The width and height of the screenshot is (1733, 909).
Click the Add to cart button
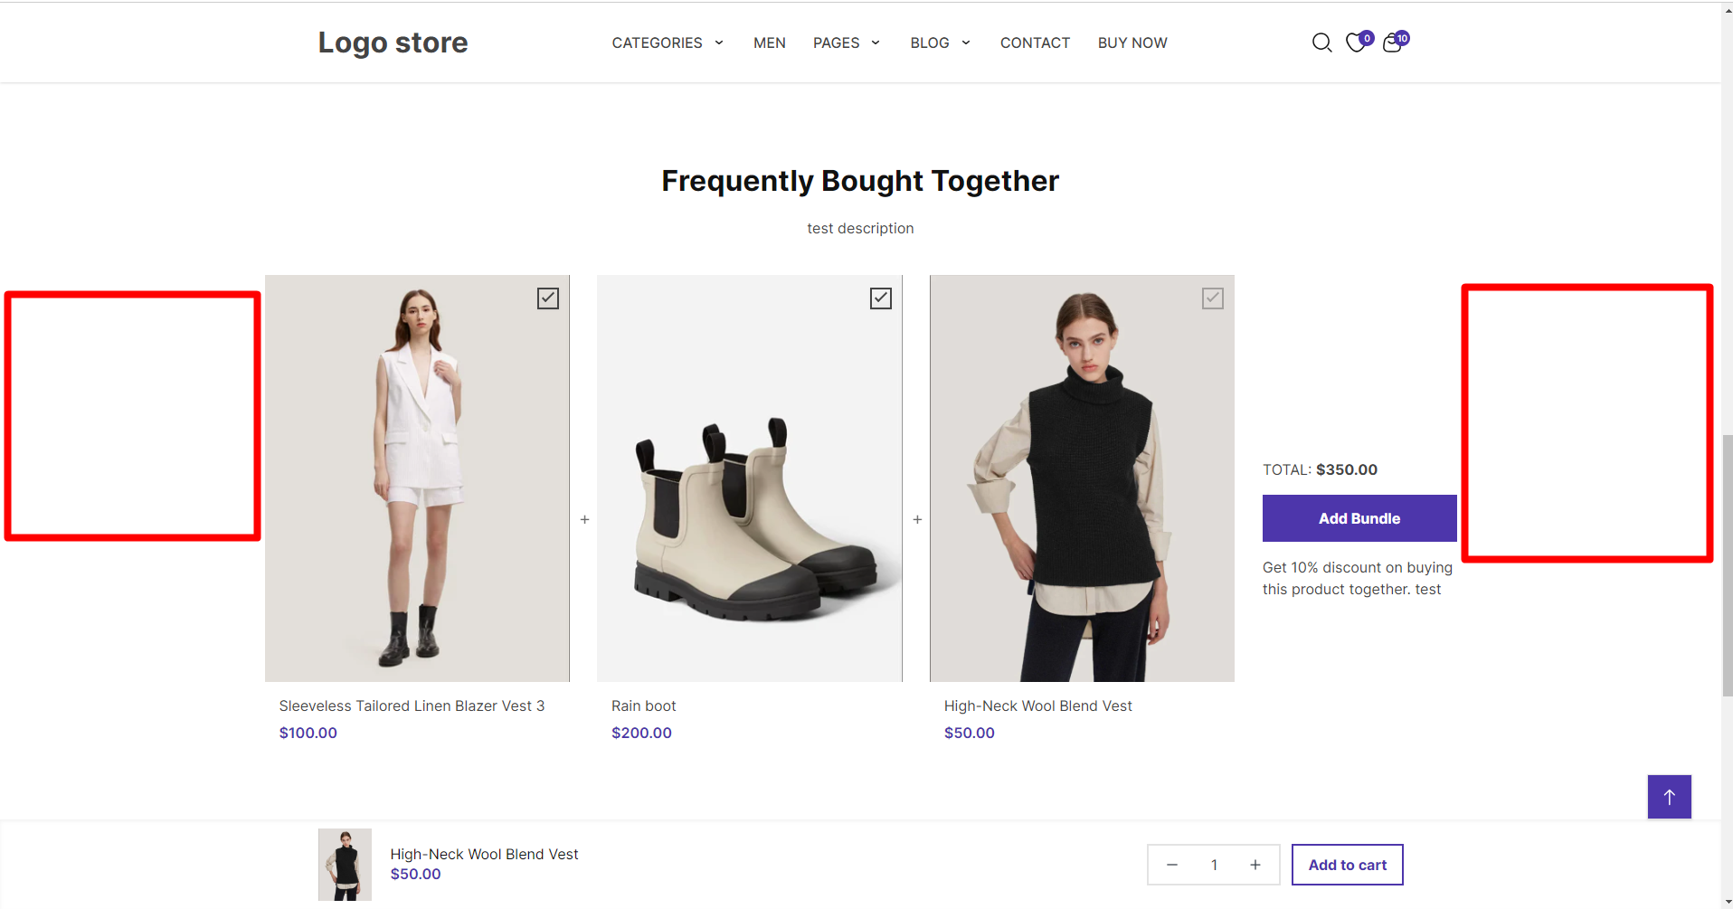[1347, 865]
